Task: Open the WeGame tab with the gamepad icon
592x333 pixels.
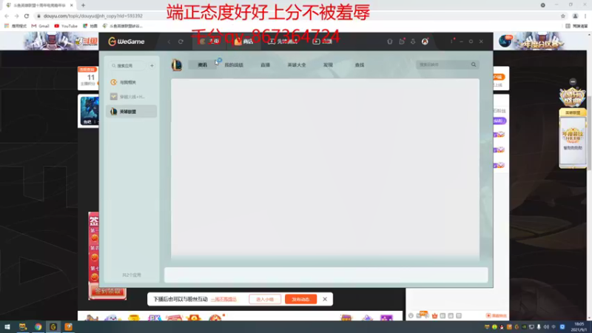Action: click(283, 41)
